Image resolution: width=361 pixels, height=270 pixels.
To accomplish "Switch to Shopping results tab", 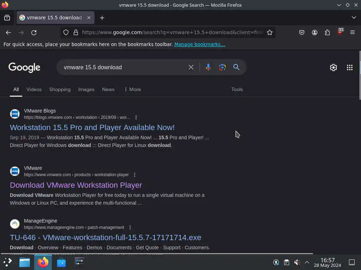I will [x=60, y=90].
